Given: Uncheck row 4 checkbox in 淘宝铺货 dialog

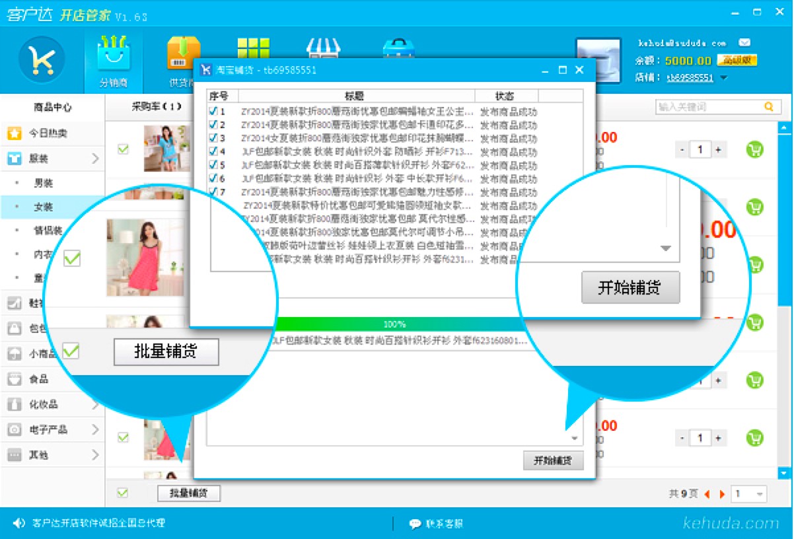Looking at the screenshot, I should [x=213, y=151].
